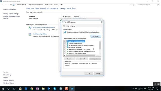Click the new connection setup icon
Image resolution: width=161 pixels, height=91 pixels.
tap(30, 28)
